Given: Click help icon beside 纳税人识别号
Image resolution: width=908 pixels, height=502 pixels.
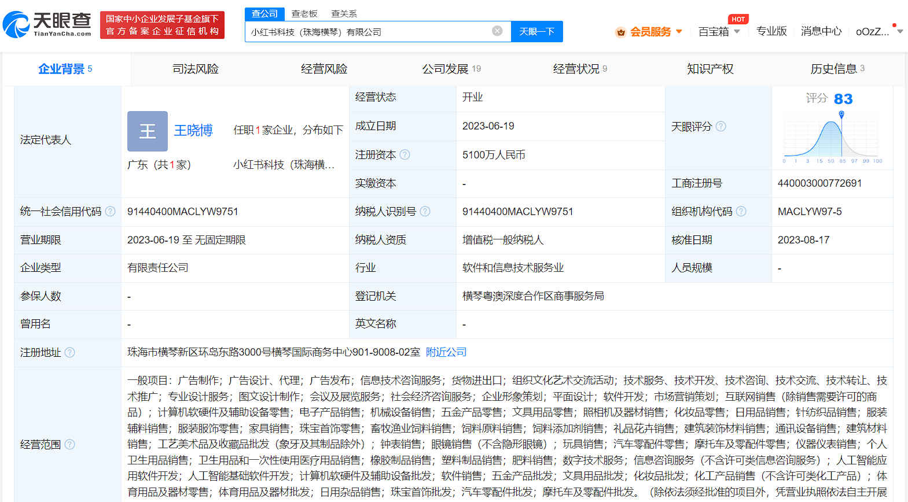Looking at the screenshot, I should click(x=425, y=212).
